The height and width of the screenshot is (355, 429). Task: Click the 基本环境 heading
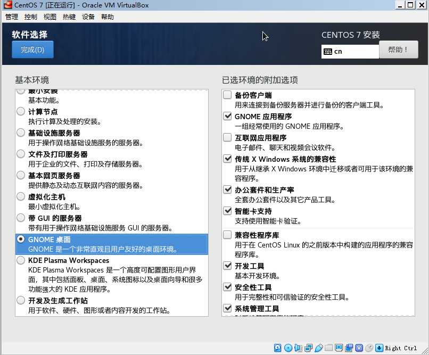pyautogui.click(x=32, y=80)
